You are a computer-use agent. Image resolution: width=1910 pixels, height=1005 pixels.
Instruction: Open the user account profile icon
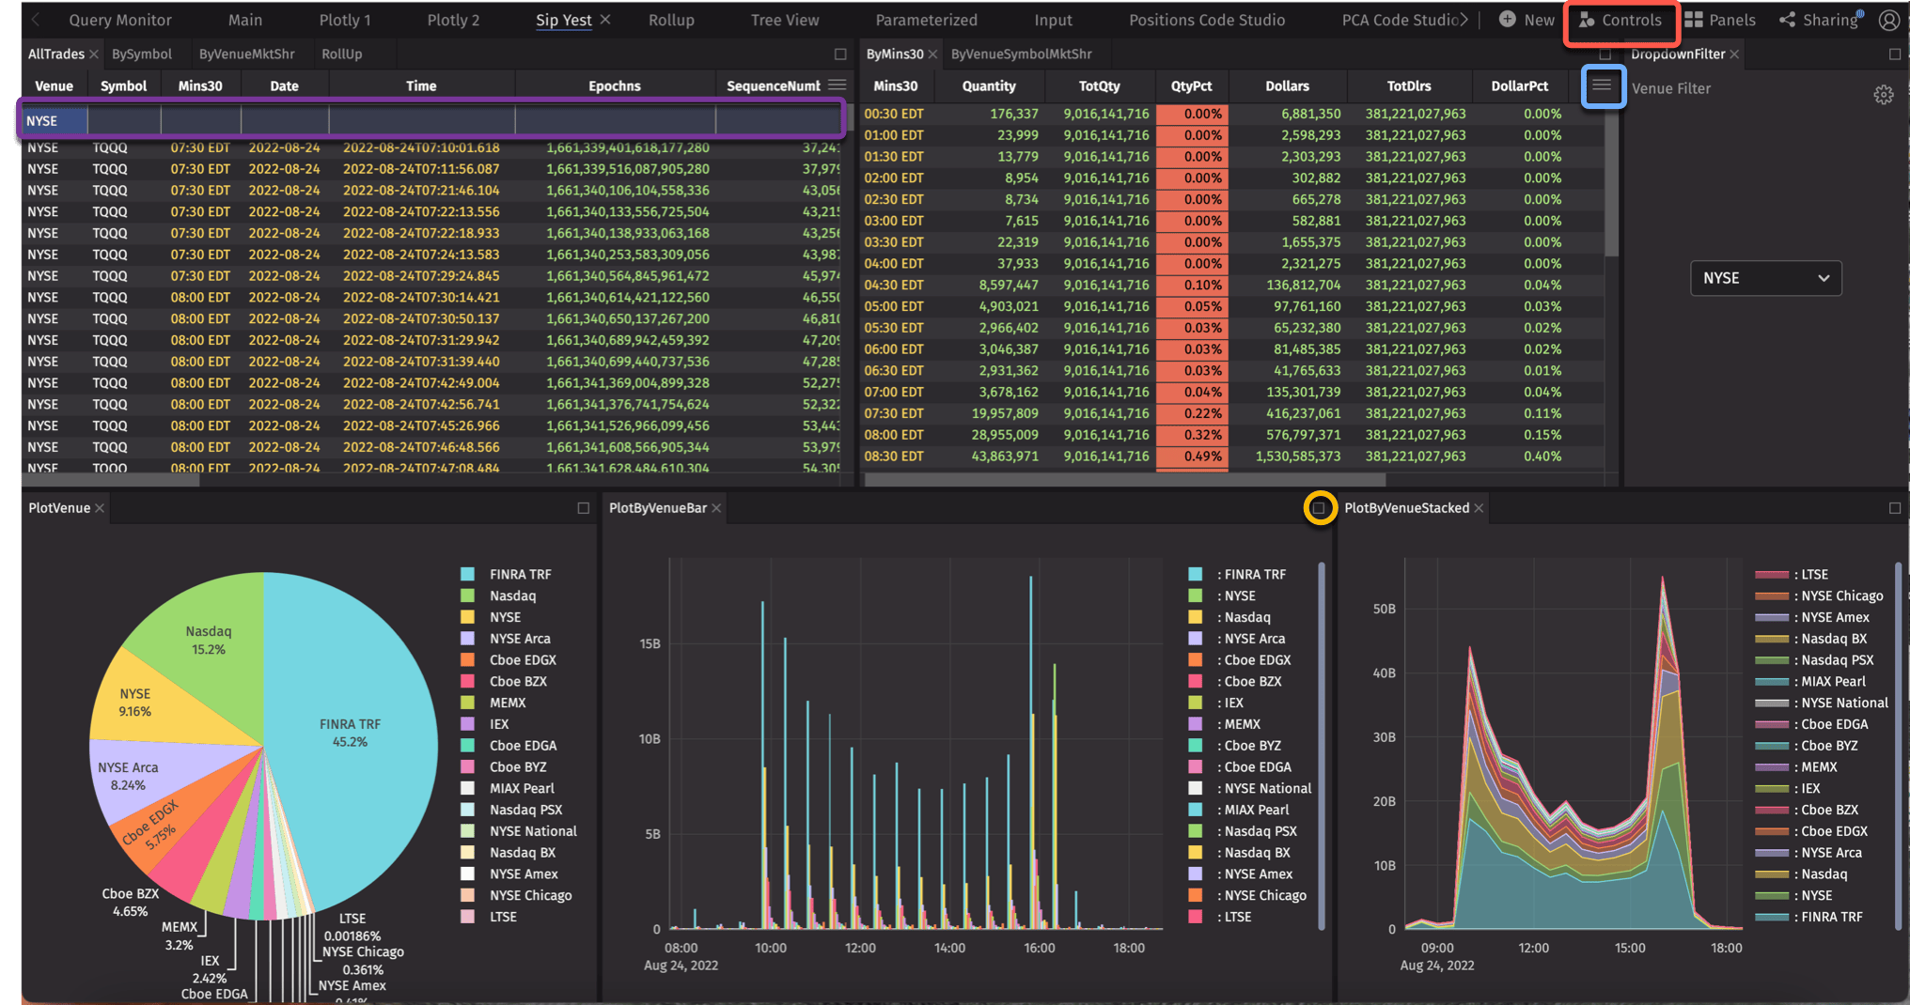pos(1888,20)
